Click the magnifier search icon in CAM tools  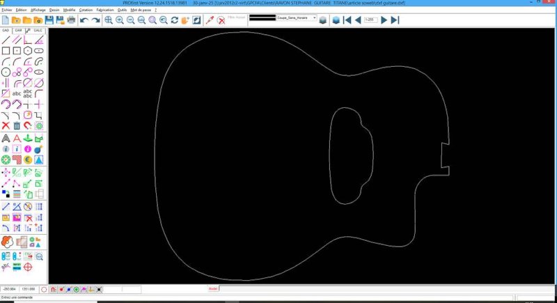(x=39, y=256)
